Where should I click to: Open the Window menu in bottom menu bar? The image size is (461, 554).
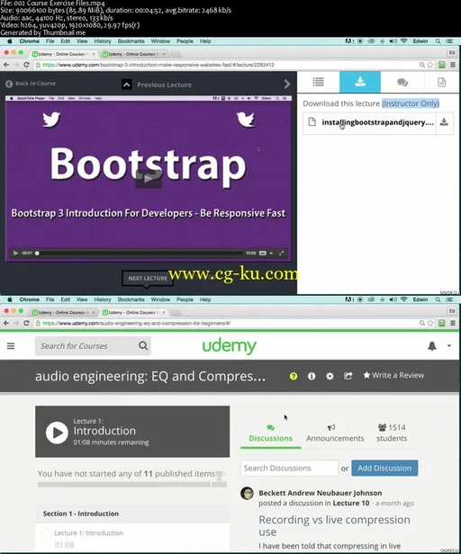(160, 299)
